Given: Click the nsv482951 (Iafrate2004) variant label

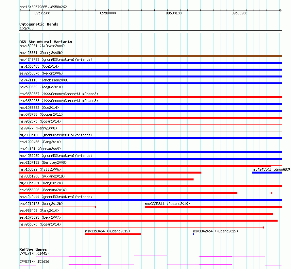Looking at the screenshot, I should point(42,46).
